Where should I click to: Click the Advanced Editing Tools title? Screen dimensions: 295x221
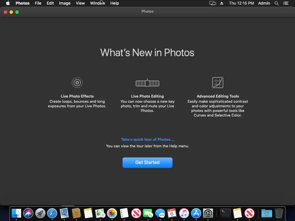pos(218,96)
